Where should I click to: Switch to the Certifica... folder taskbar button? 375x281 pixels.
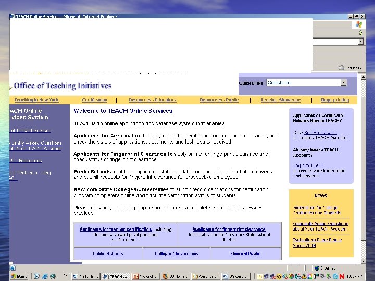coord(206,276)
